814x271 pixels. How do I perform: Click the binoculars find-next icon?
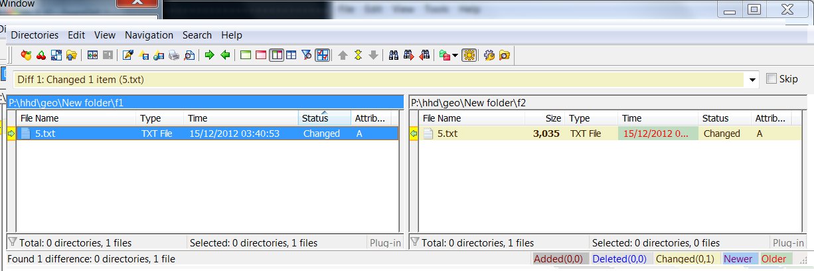coord(409,55)
